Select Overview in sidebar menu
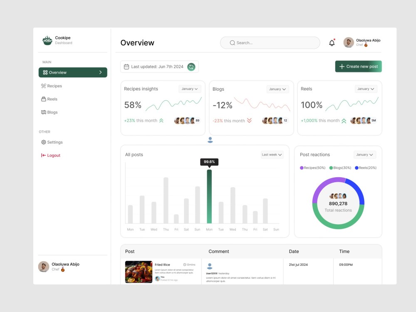This screenshot has height=312, width=416. tap(73, 72)
